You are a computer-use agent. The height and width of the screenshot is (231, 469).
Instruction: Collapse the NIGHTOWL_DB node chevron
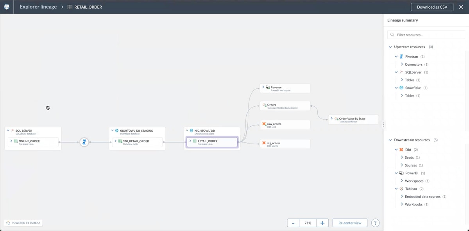pyautogui.click(x=187, y=131)
